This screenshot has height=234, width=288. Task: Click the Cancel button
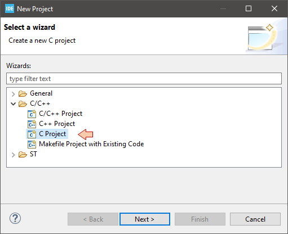[255, 219]
